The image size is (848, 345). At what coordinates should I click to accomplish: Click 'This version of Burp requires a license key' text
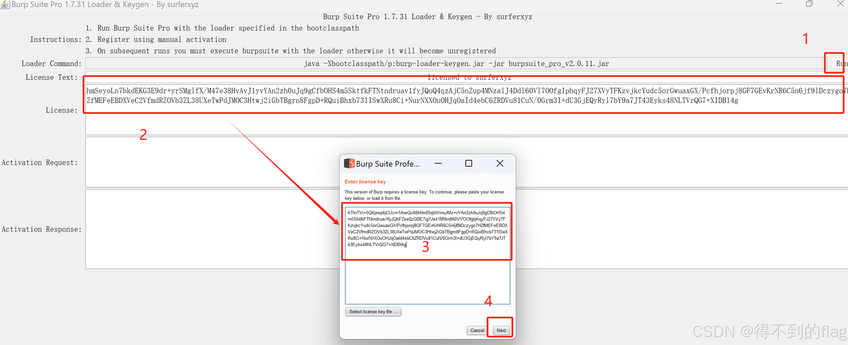[x=424, y=195]
